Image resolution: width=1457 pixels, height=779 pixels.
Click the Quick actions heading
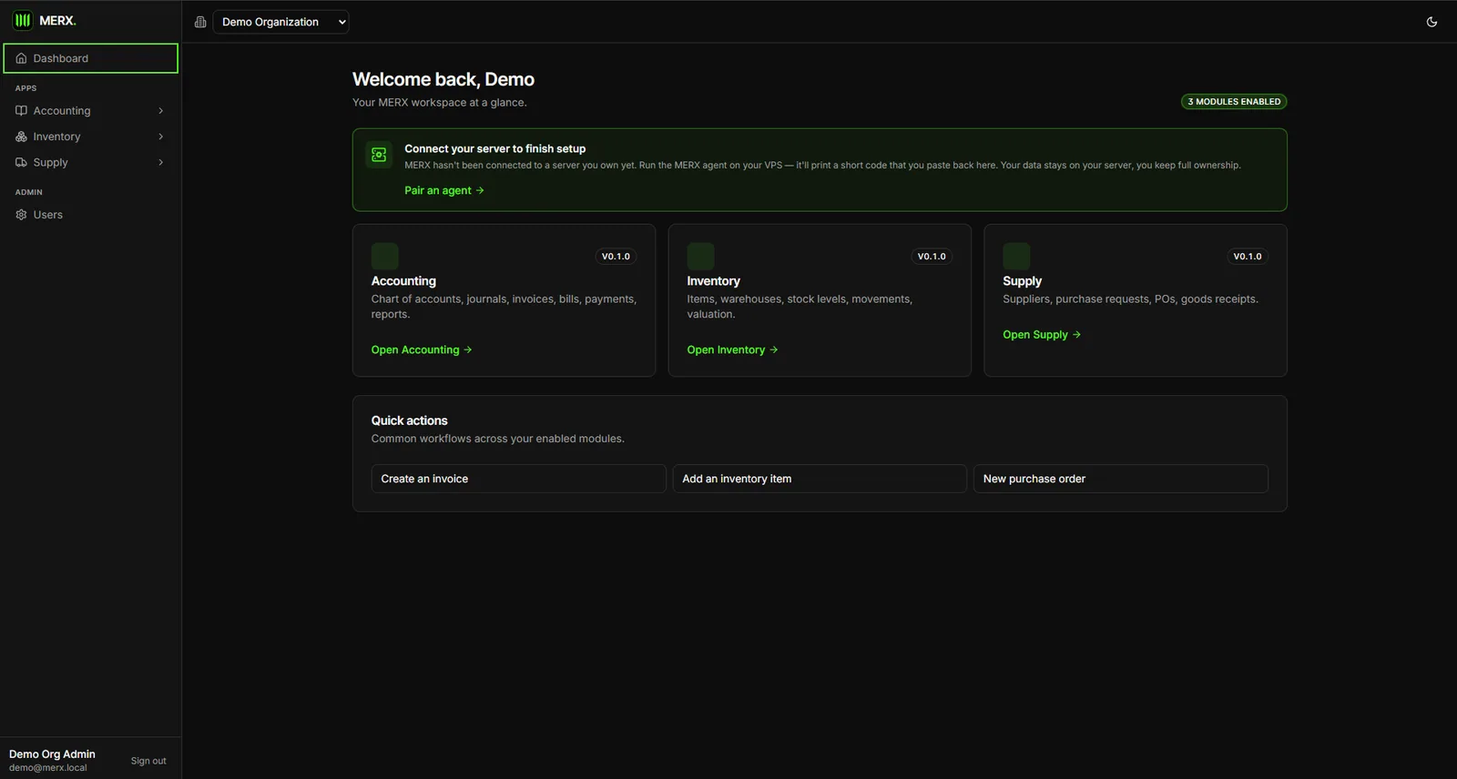click(x=409, y=420)
